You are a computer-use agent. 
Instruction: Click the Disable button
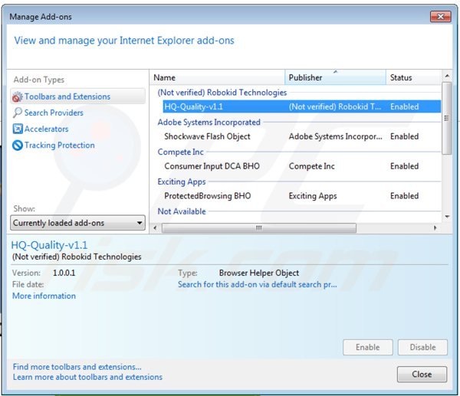(x=422, y=347)
